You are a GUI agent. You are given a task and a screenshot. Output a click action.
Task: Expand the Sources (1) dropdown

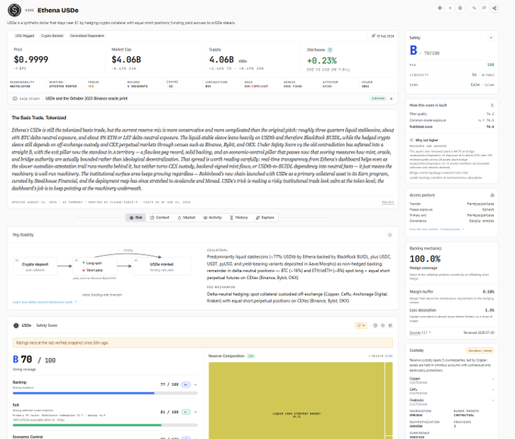[420, 332]
